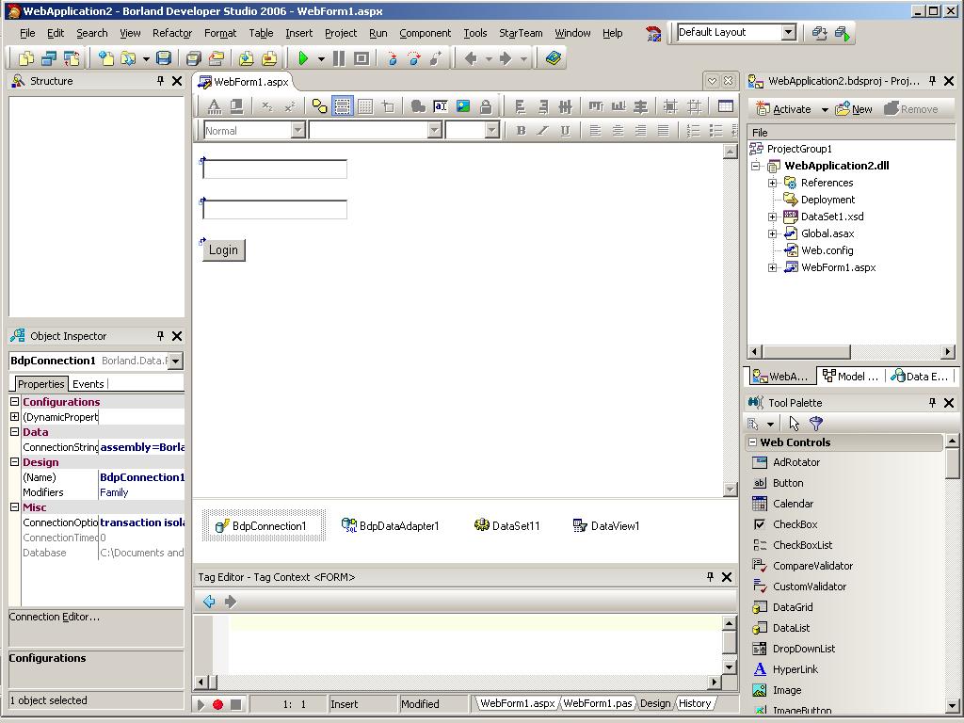The height and width of the screenshot is (723, 964).
Task: Click the Underline formatting icon
Action: pyautogui.click(x=565, y=130)
